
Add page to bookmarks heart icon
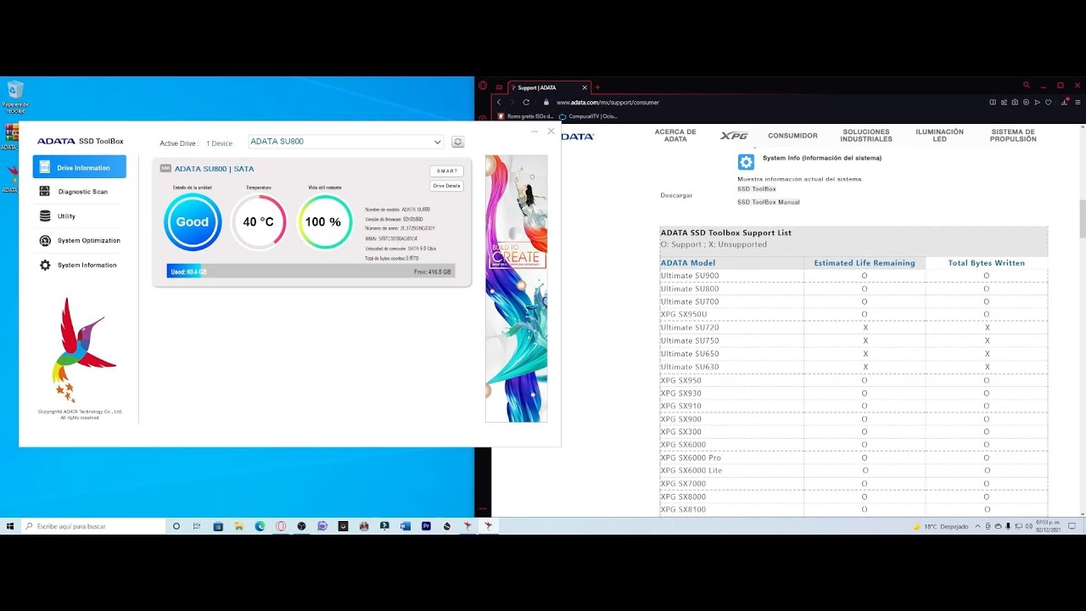click(x=1049, y=102)
